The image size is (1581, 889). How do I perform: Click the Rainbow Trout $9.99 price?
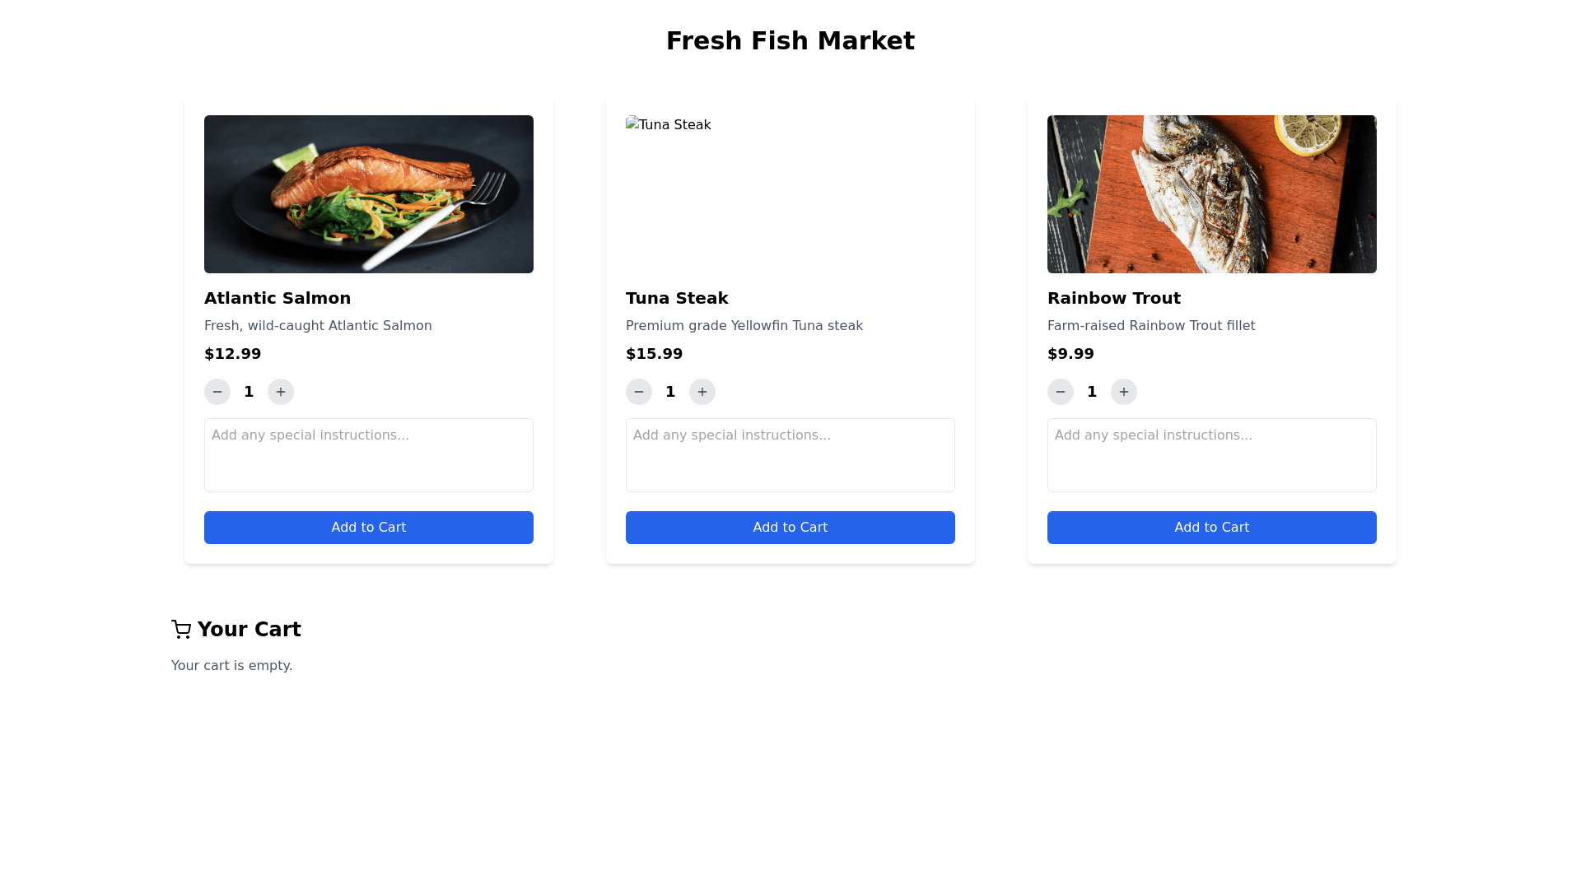pos(1070,354)
